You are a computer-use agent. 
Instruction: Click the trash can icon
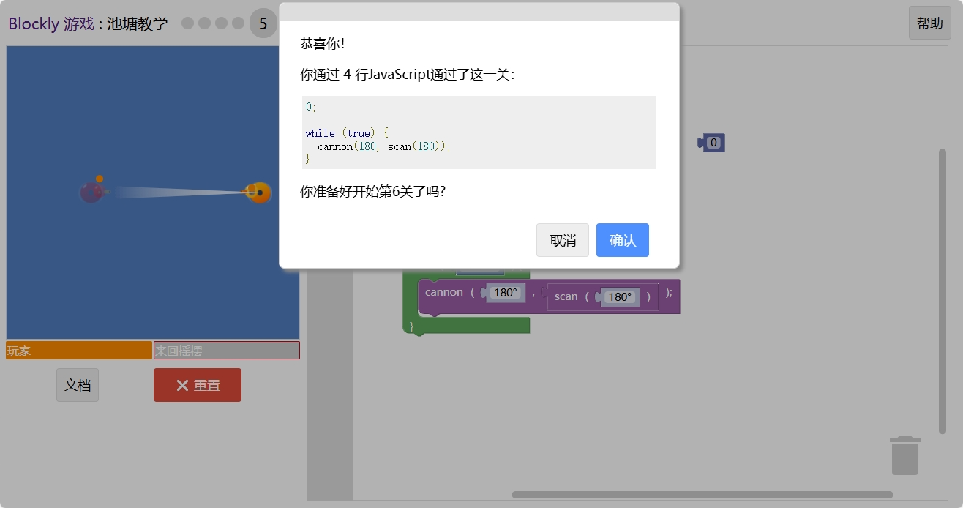(x=905, y=455)
